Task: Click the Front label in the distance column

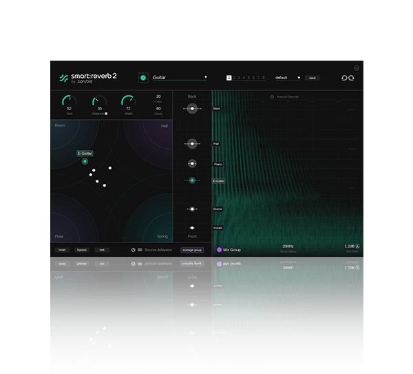Action: coord(192,236)
